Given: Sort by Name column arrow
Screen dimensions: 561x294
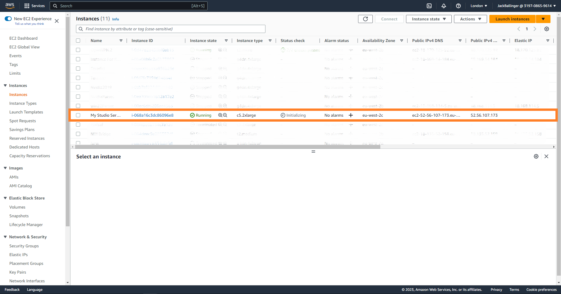Looking at the screenshot, I should (121, 41).
